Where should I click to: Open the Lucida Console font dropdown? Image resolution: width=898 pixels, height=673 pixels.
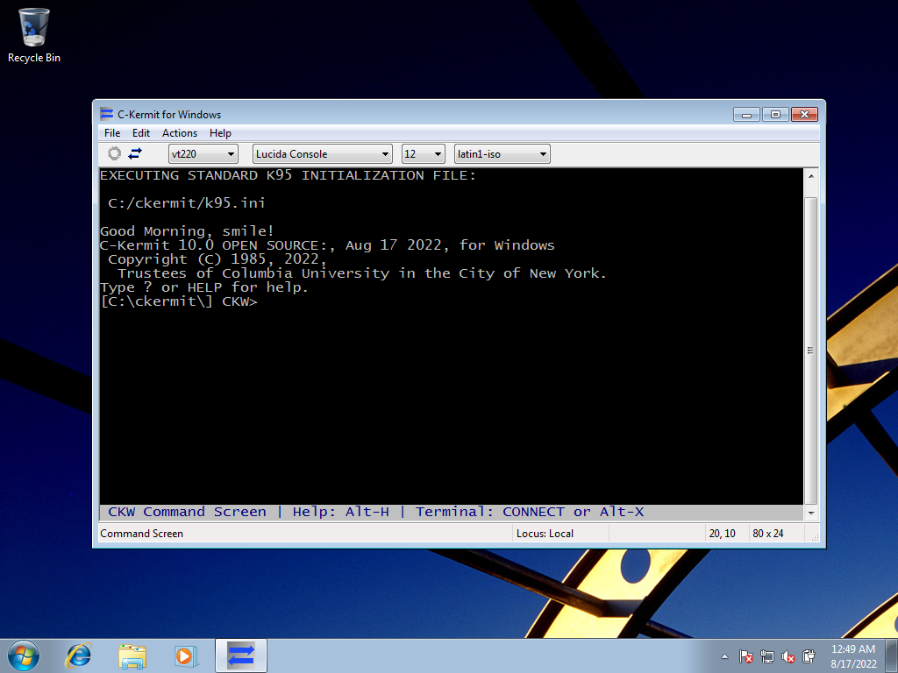[x=323, y=154]
